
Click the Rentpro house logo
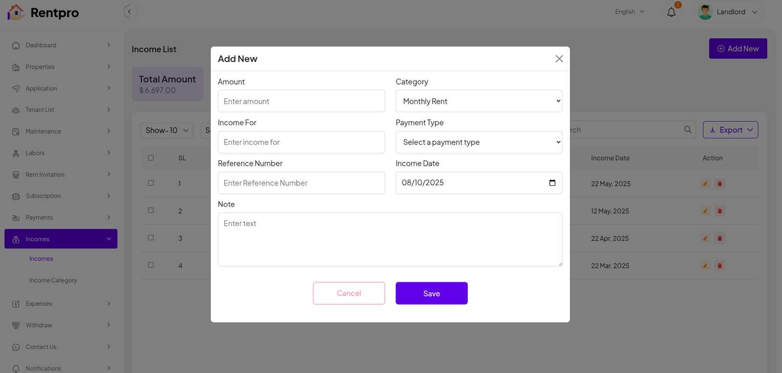coord(16,12)
